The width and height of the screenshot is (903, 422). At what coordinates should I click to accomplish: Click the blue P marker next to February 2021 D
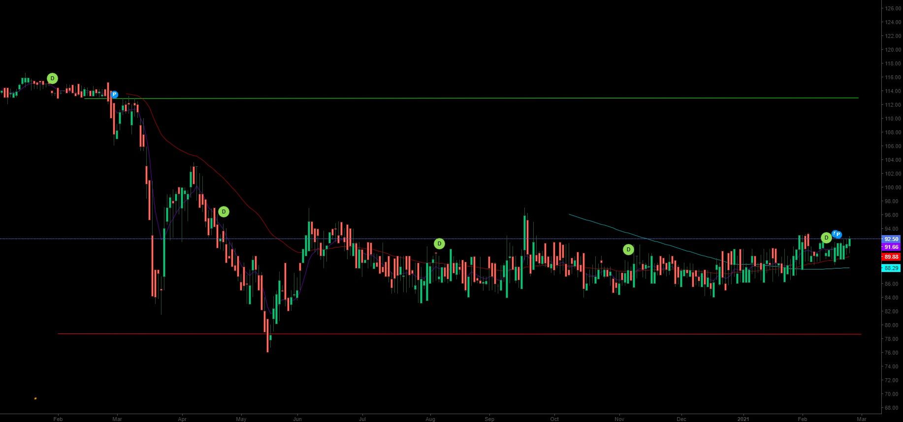click(x=838, y=235)
